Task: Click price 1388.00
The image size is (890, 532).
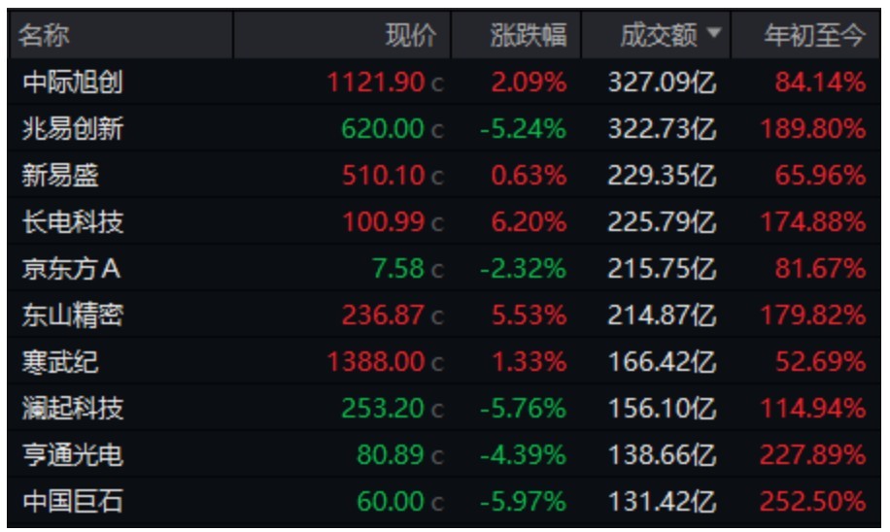Action: coord(376,362)
